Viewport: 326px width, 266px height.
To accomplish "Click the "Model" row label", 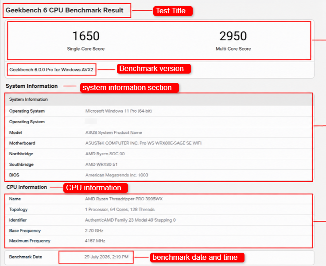I will coord(16,133).
